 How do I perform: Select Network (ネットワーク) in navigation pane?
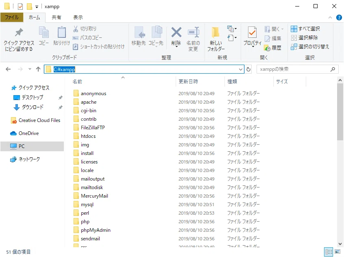click(25, 159)
